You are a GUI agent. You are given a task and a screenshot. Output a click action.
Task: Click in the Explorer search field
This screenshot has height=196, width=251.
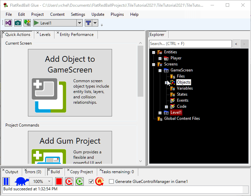click(190, 44)
